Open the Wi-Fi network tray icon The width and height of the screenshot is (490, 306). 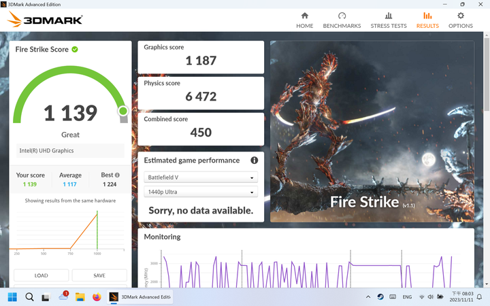[x=421, y=297]
